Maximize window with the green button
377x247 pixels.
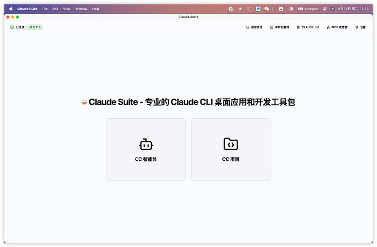[17, 17]
